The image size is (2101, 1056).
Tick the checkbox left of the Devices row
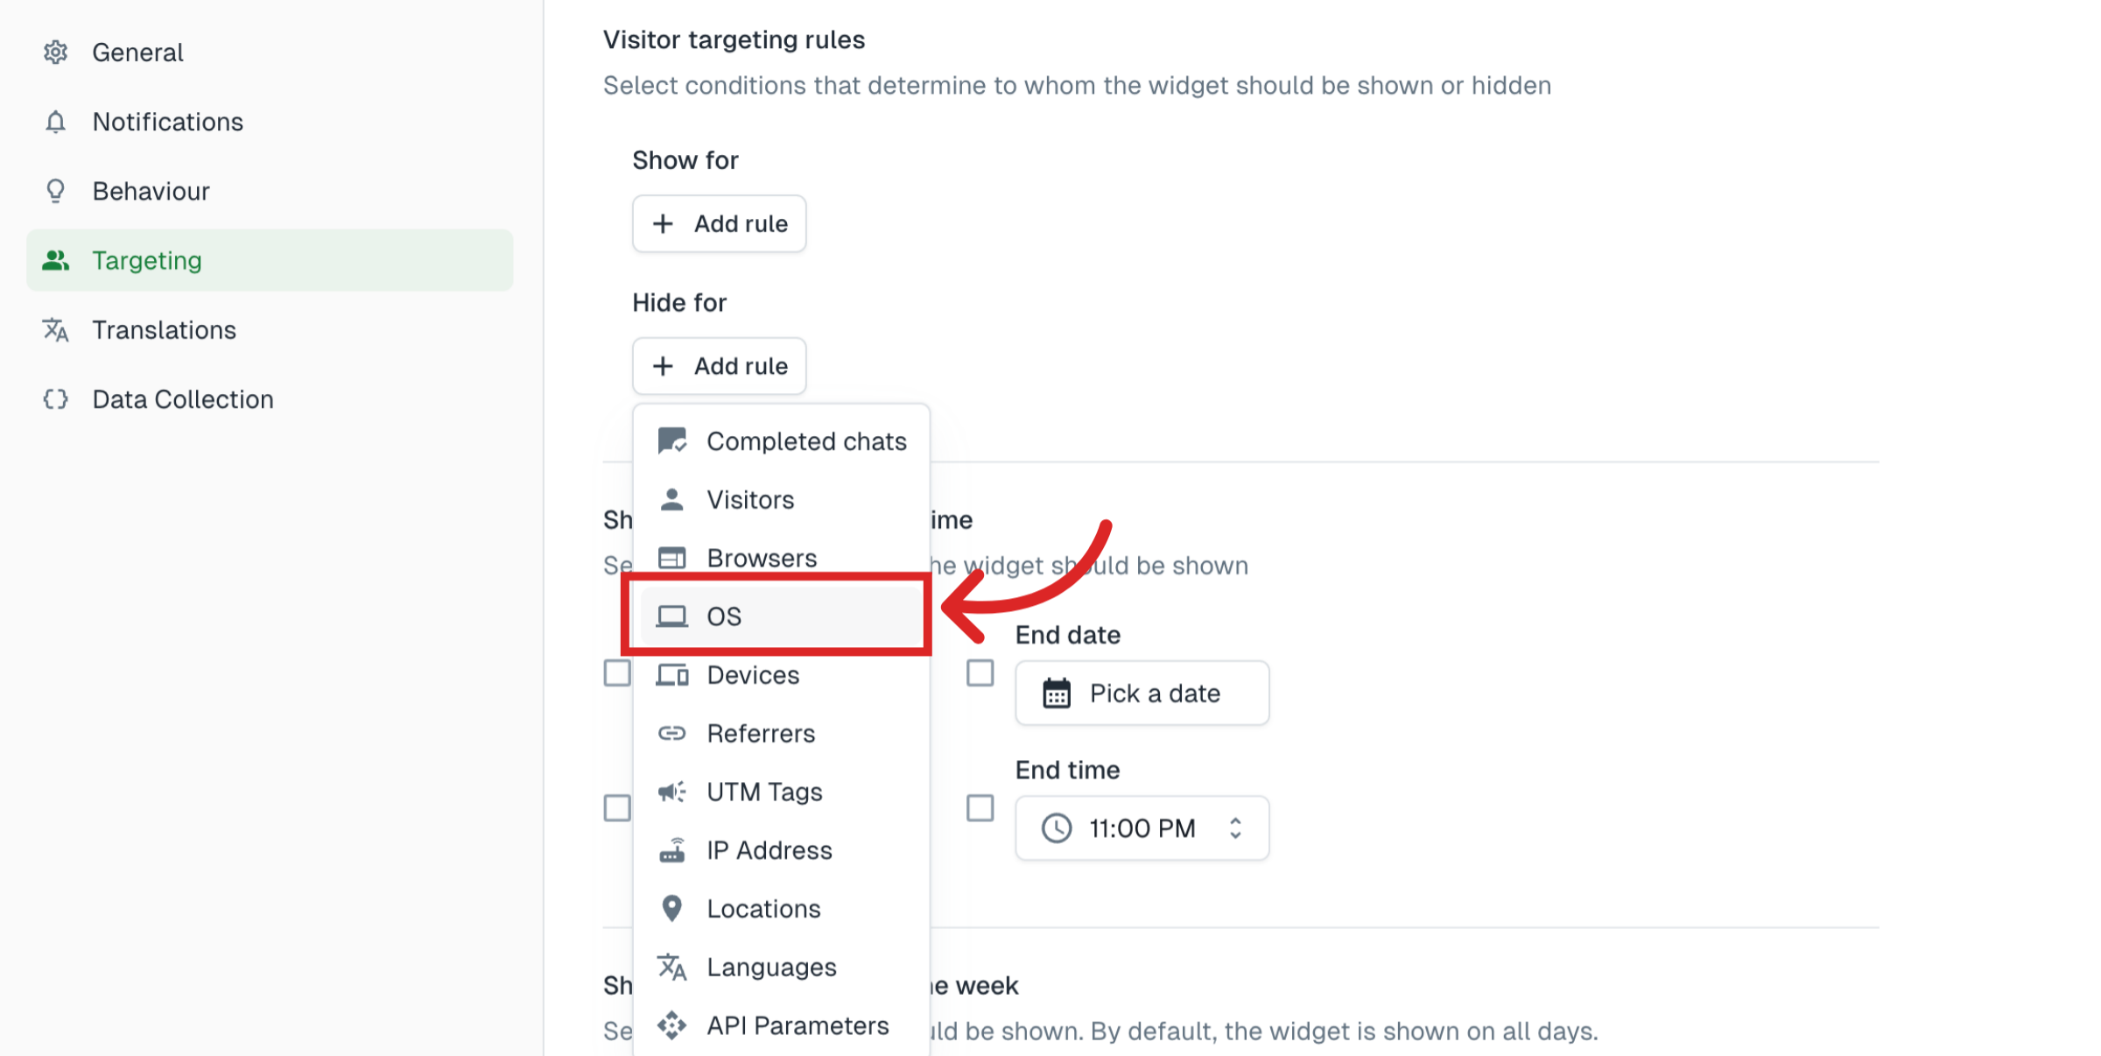click(618, 672)
